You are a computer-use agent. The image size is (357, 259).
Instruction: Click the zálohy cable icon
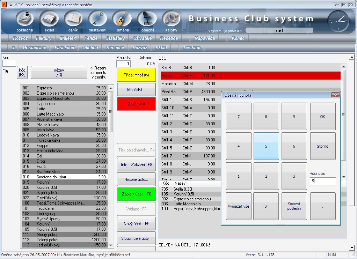pyautogui.click(x=171, y=19)
